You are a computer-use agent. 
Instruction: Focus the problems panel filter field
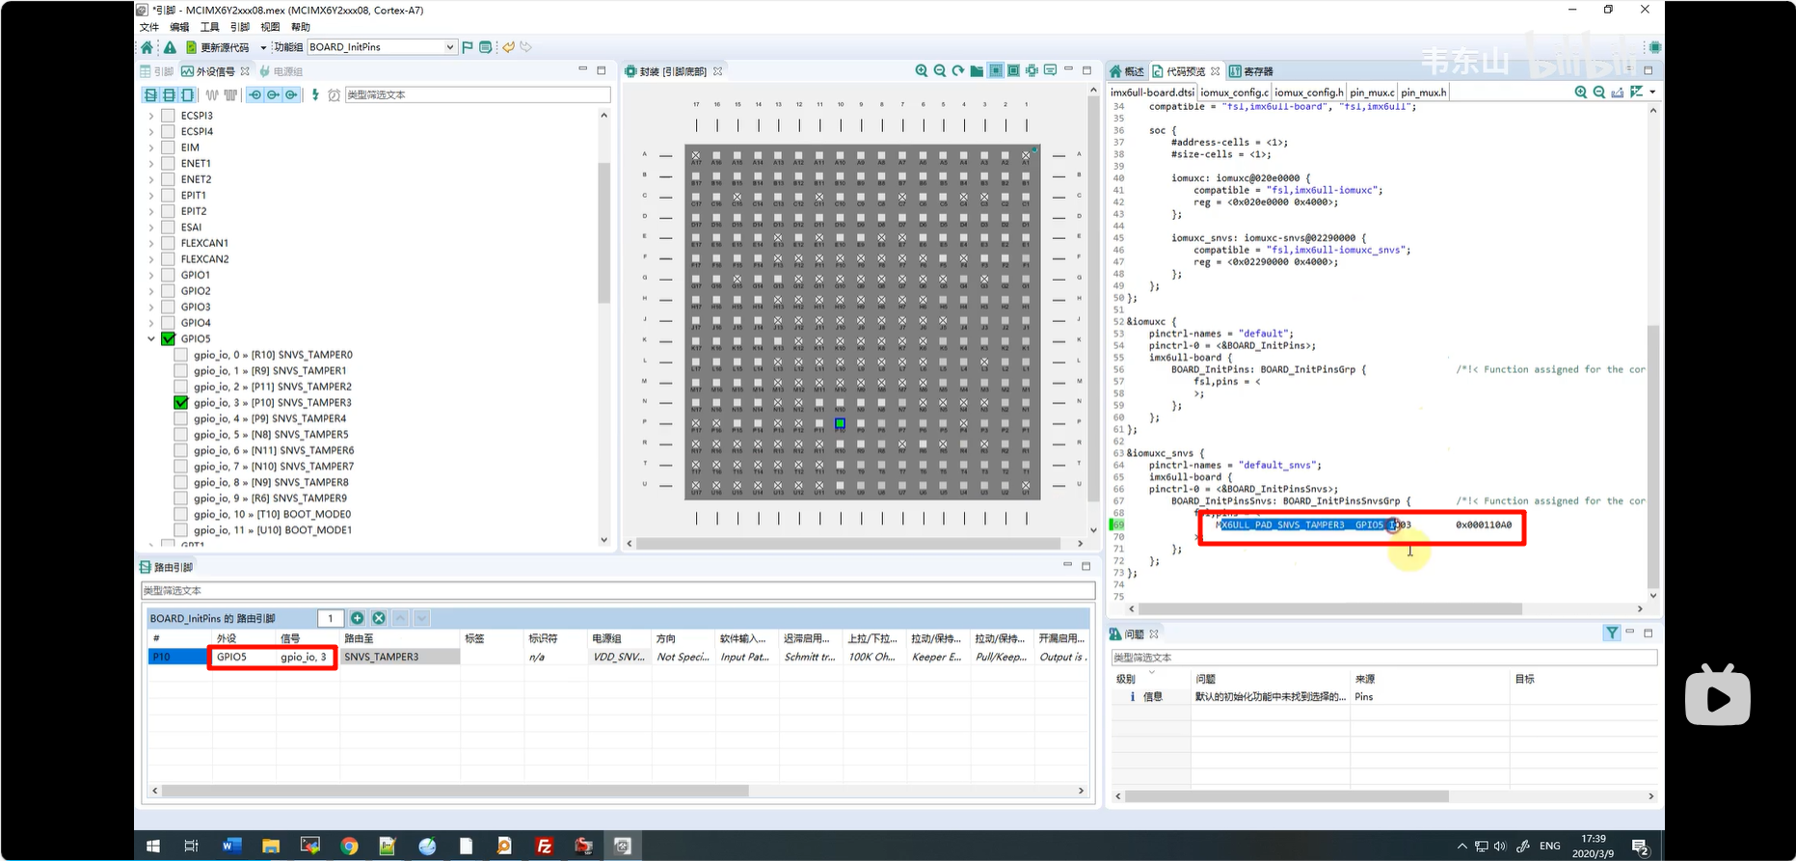tap(1384, 658)
